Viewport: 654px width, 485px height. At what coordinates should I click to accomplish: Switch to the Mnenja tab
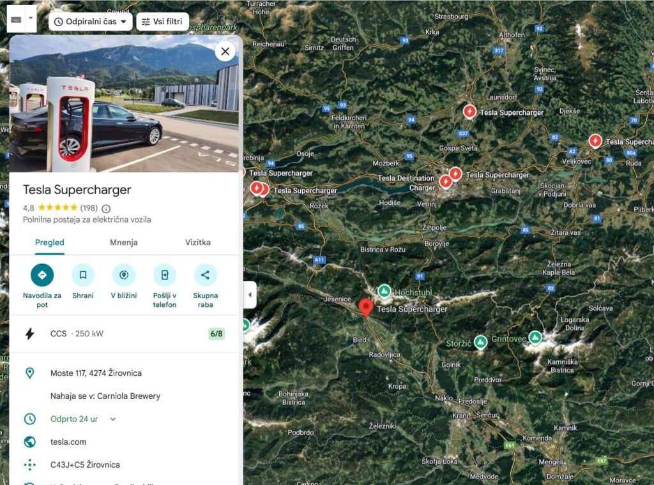(x=124, y=243)
